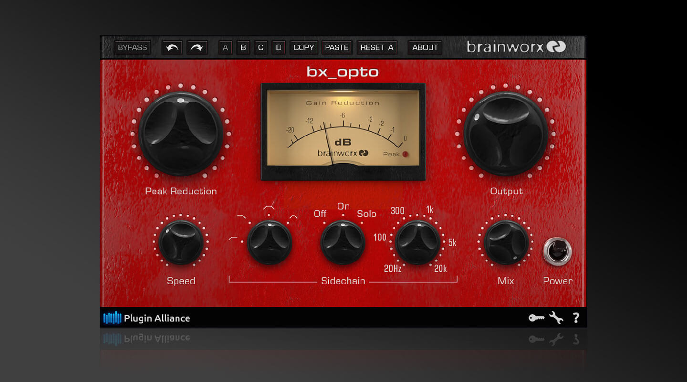Click the Output gain knob
Image resolution: width=687 pixels, height=382 pixels.
(x=506, y=134)
